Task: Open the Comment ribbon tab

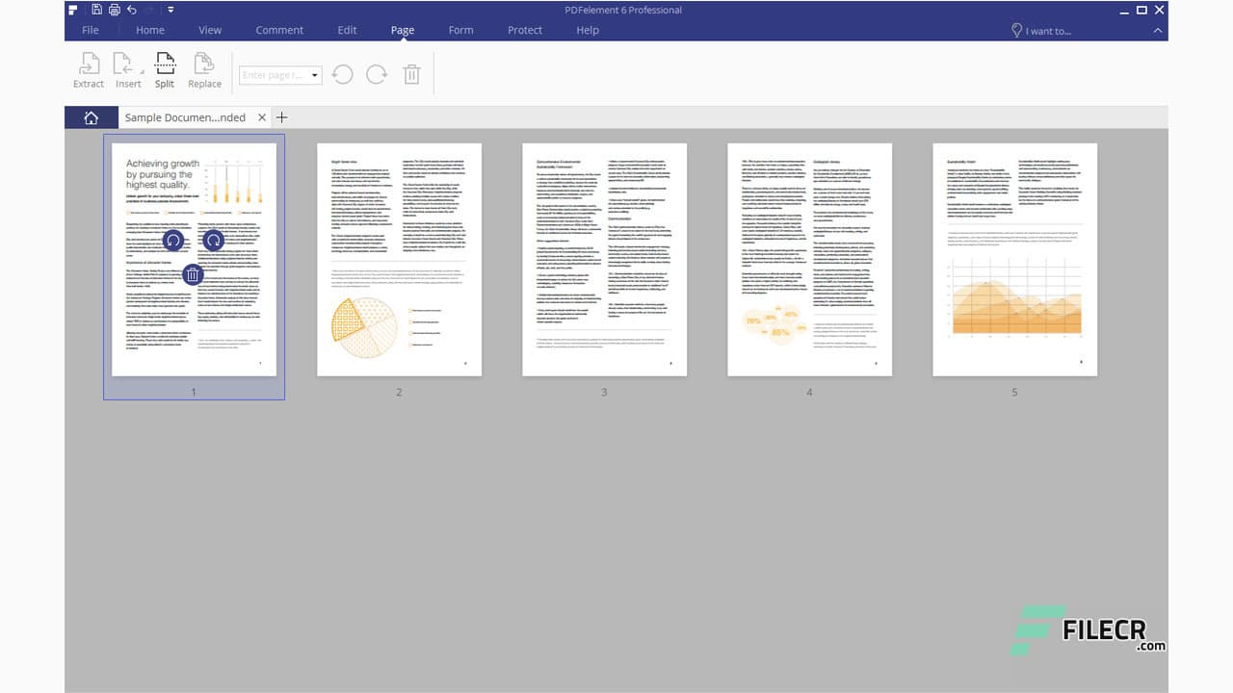Action: 279,30
